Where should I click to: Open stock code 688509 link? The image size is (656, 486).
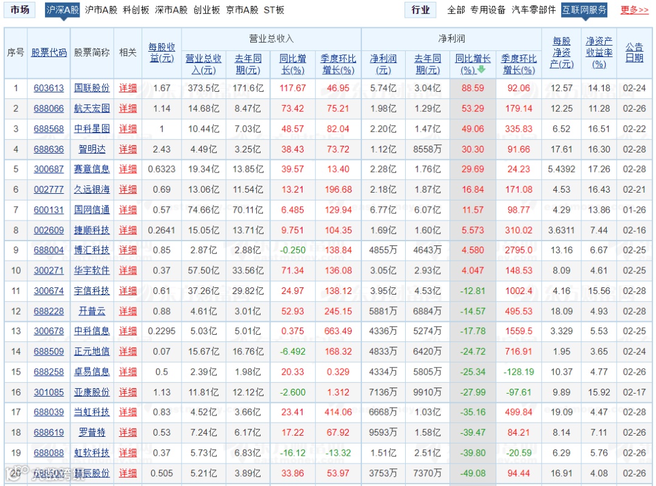(x=49, y=351)
